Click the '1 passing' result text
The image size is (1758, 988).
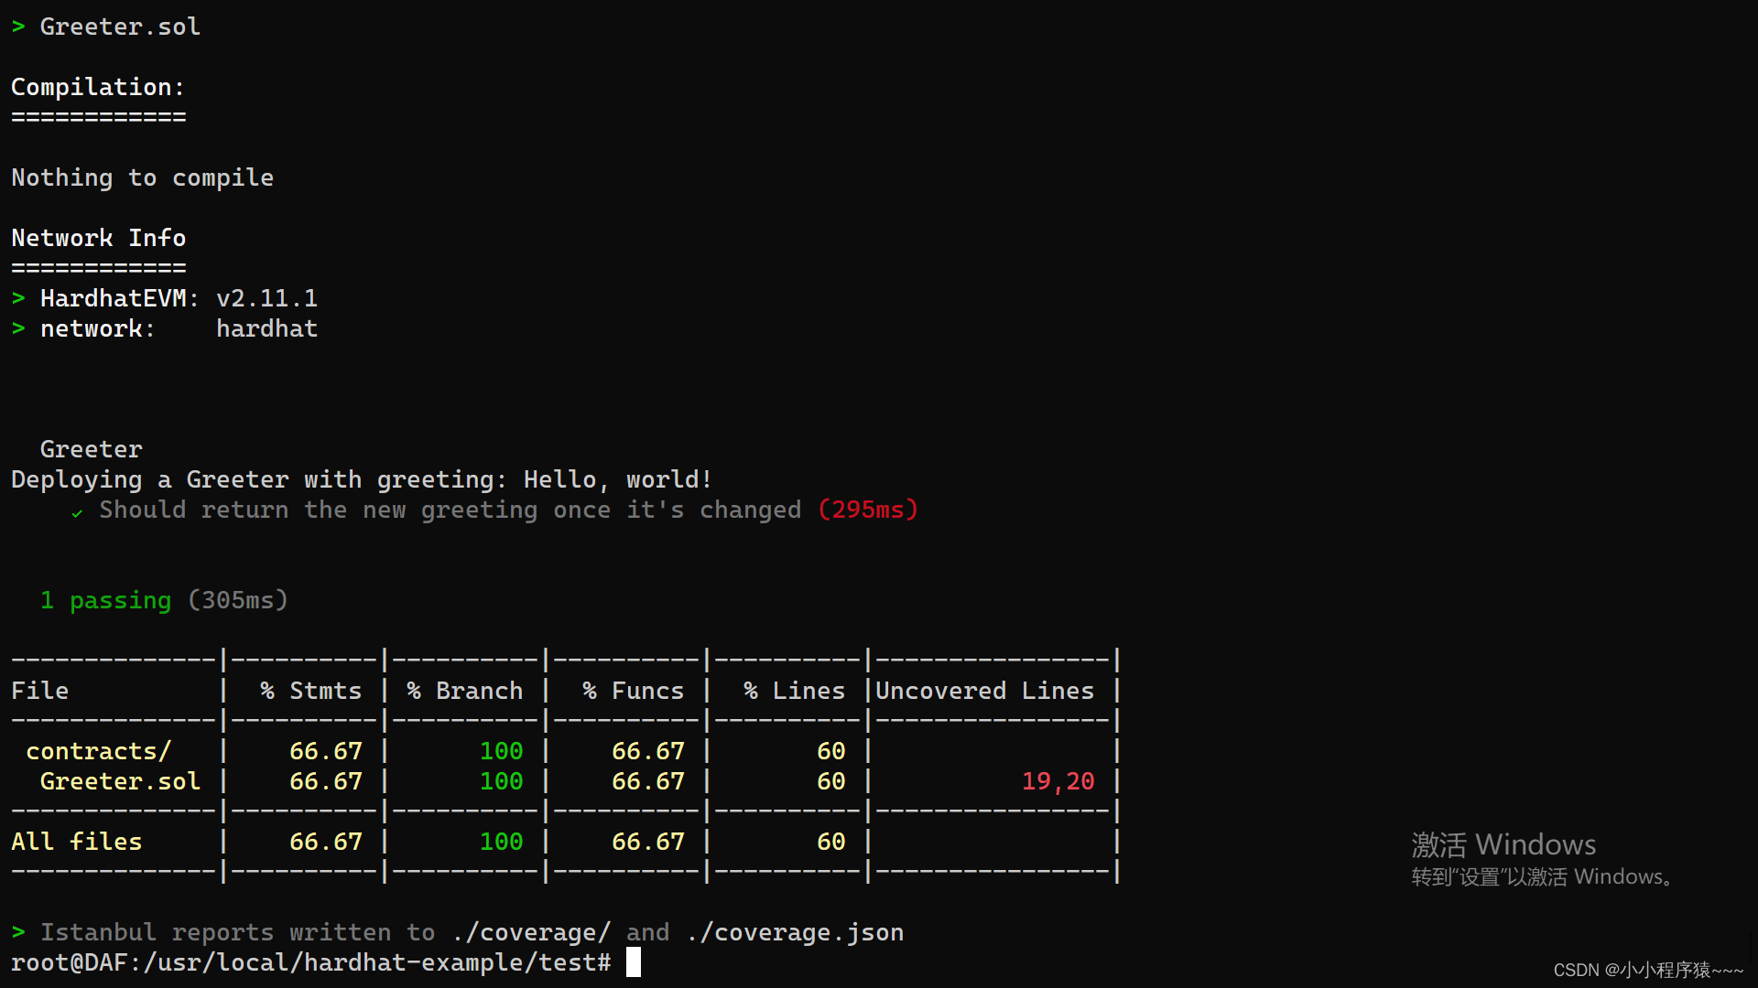click(x=105, y=600)
